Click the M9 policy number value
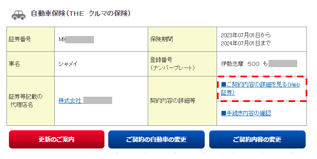Viewport: 317px width, 159px height. point(76,39)
